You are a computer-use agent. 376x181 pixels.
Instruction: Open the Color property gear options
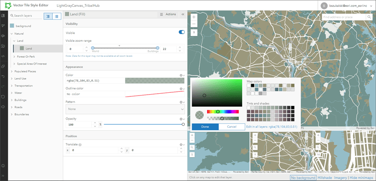(x=182, y=75)
